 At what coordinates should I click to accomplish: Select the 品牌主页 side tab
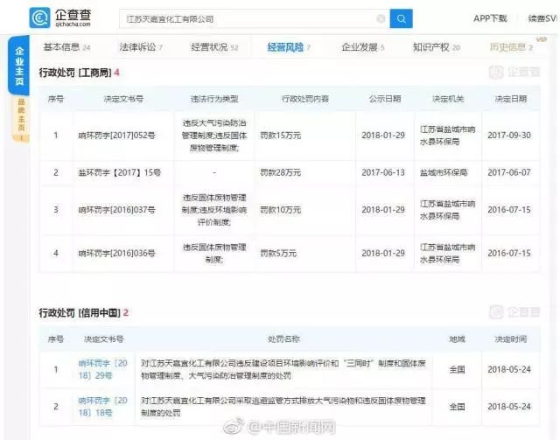(x=19, y=116)
